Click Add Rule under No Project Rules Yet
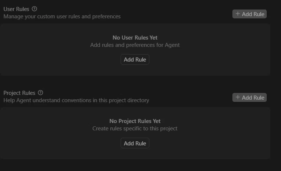This screenshot has width=281, height=171. (x=135, y=143)
